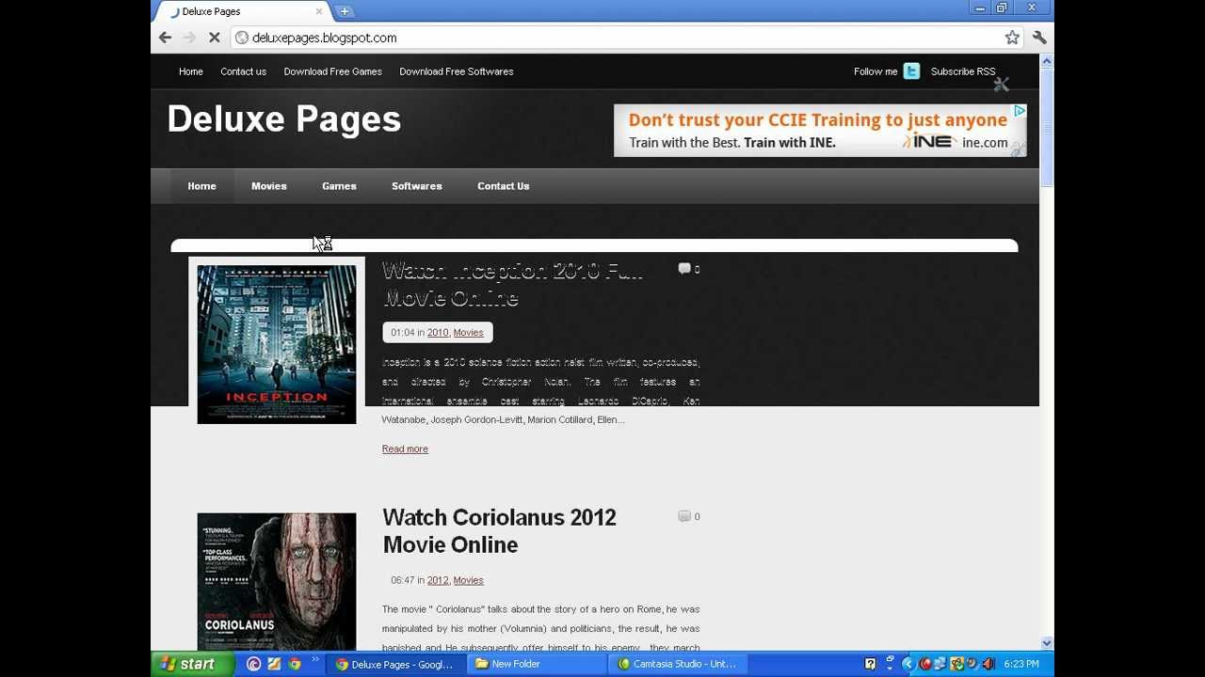Open Movies label on Coriolanus post
Screen dimensions: 1205x677
click(x=468, y=580)
